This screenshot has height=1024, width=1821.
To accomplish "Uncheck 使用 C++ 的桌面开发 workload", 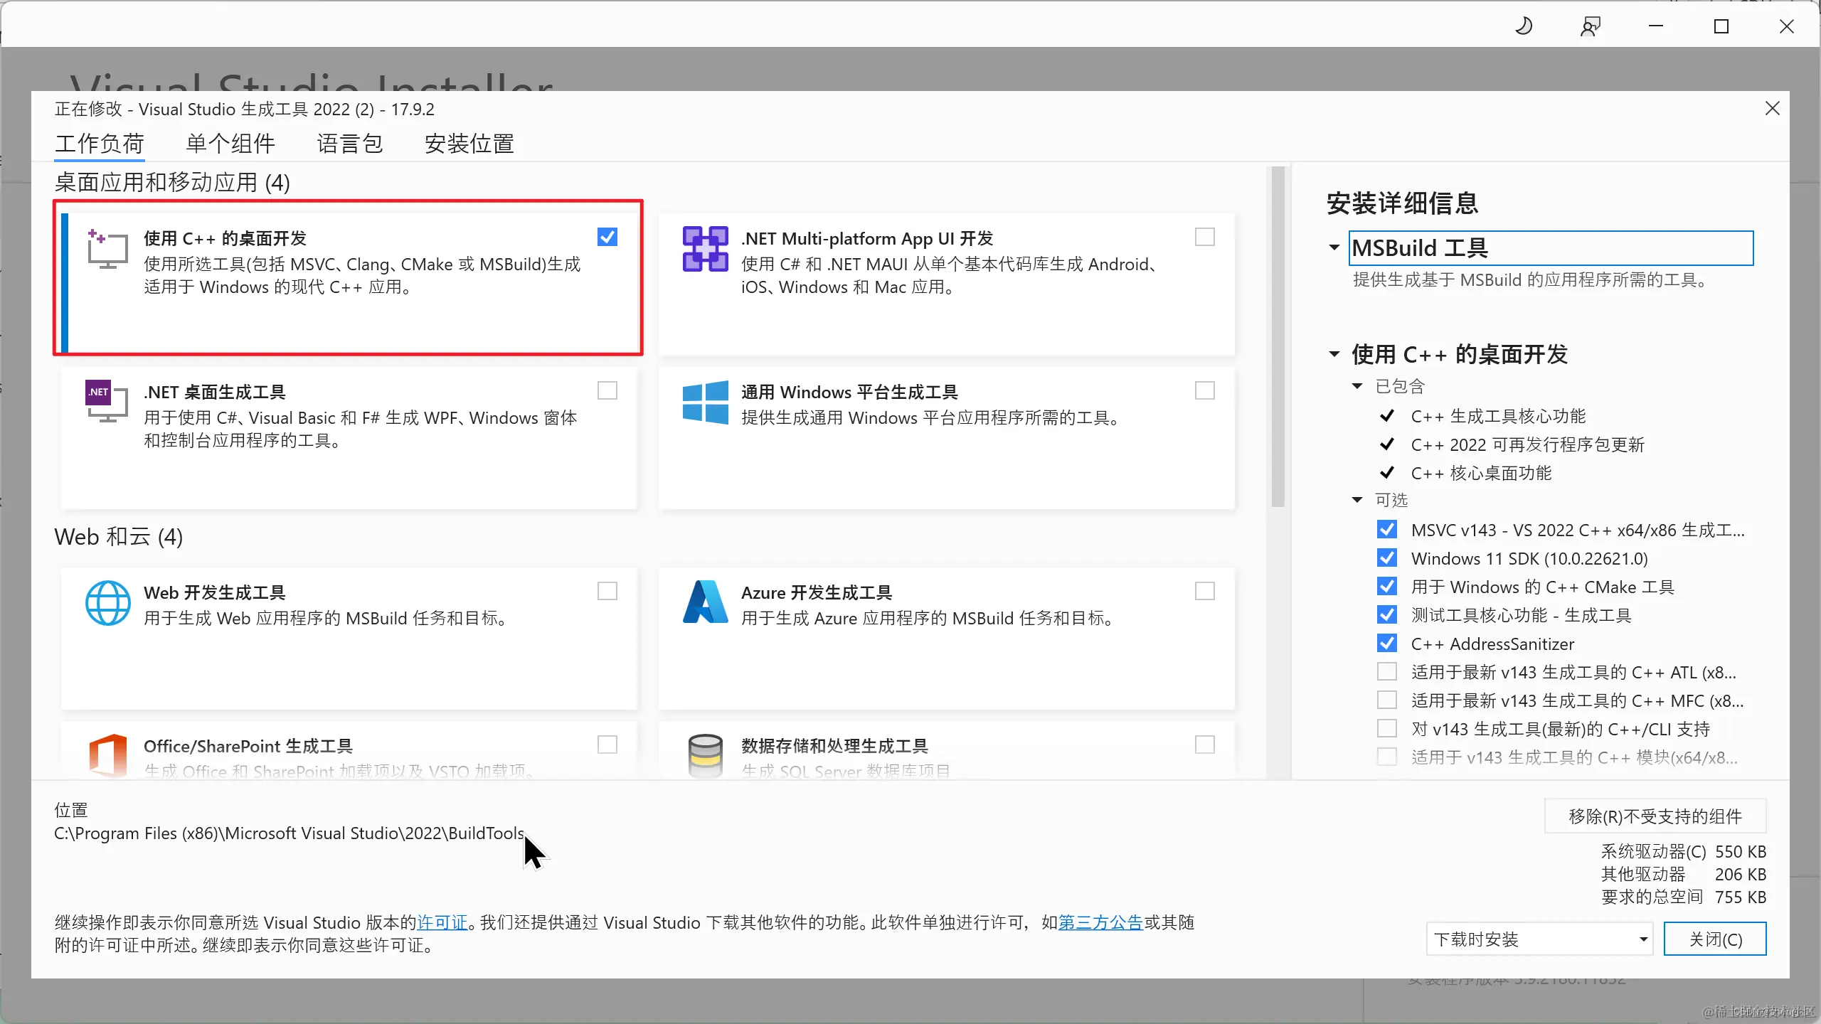I will click(607, 236).
